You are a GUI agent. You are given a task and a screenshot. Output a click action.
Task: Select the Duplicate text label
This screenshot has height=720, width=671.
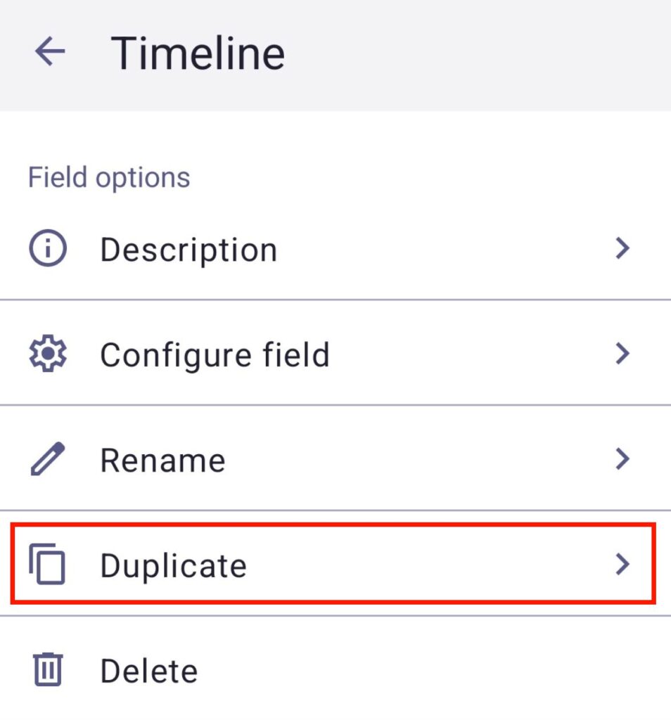pyautogui.click(x=173, y=565)
